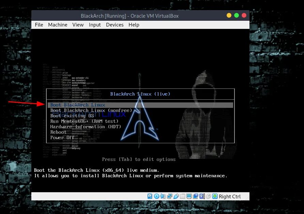Click the recording status icon
Screen dimensions: 304x214
tap(195, 196)
